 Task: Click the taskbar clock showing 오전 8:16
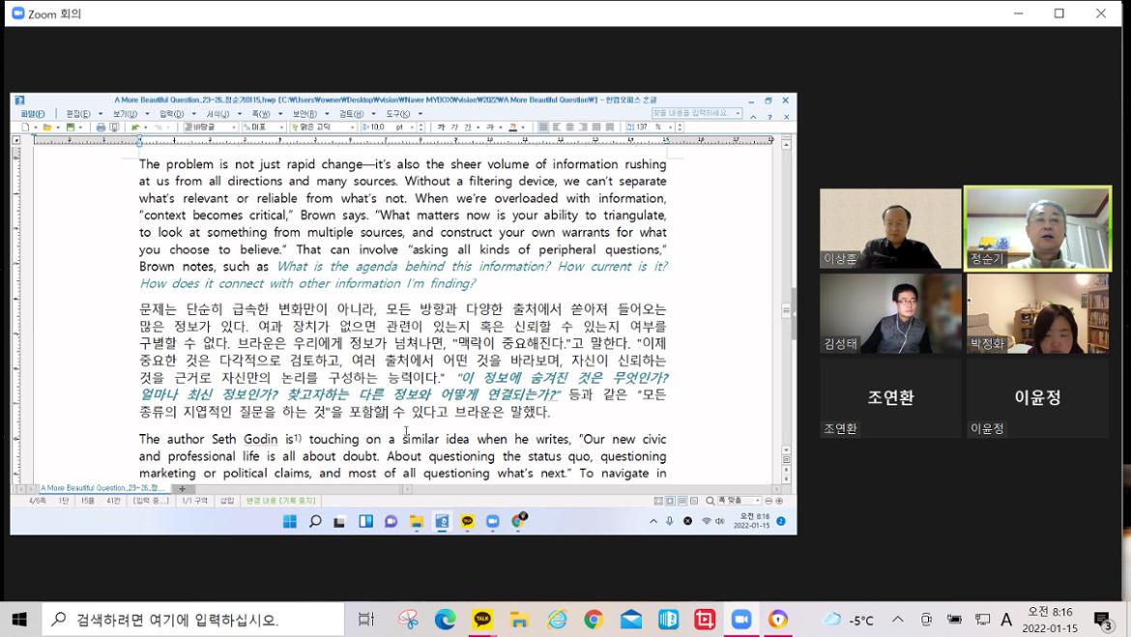coord(1050,620)
